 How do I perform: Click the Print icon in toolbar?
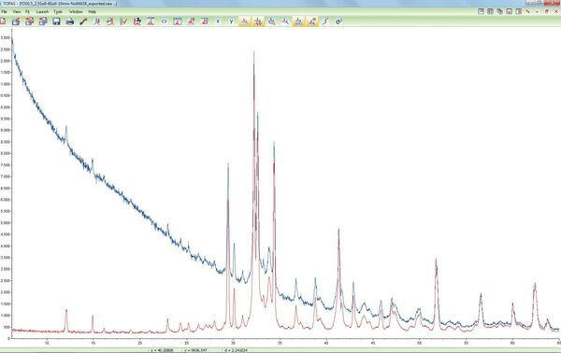point(70,21)
